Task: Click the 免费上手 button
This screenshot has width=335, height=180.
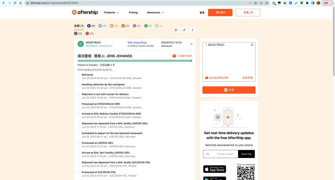Action: click(248, 13)
